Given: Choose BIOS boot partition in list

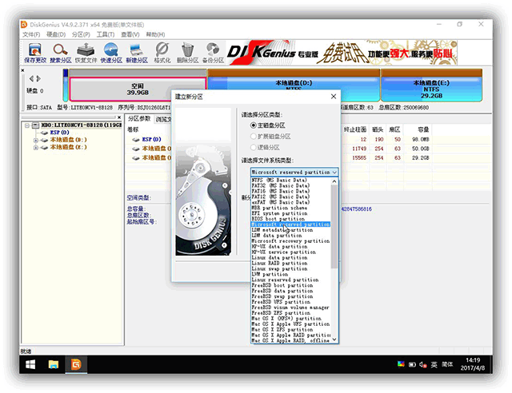Looking at the screenshot, I should [290, 219].
